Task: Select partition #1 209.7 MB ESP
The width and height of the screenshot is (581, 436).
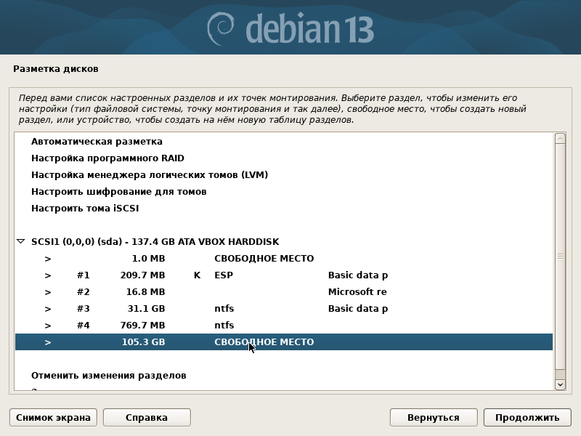Action: pos(284,275)
